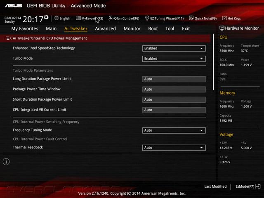Click the Ai Tweaker\Internal CPU Power Management breadcrumb
264x198 pixels.
50,38
